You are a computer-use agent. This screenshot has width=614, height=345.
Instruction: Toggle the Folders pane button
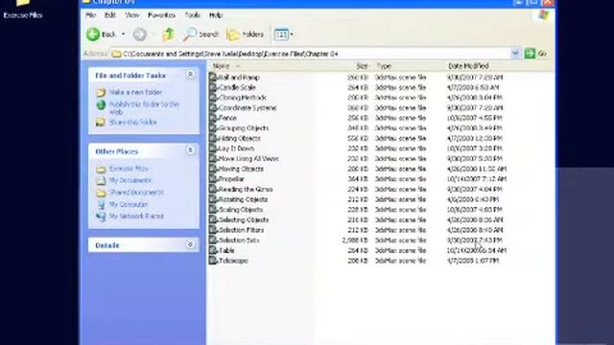(246, 34)
